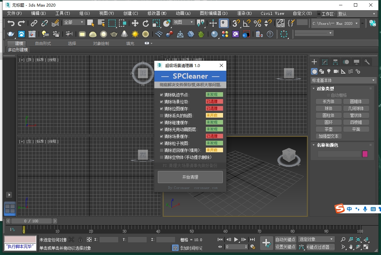Screen dimensions: 381x255
Task: Go to the end frame
Action: 252,239
